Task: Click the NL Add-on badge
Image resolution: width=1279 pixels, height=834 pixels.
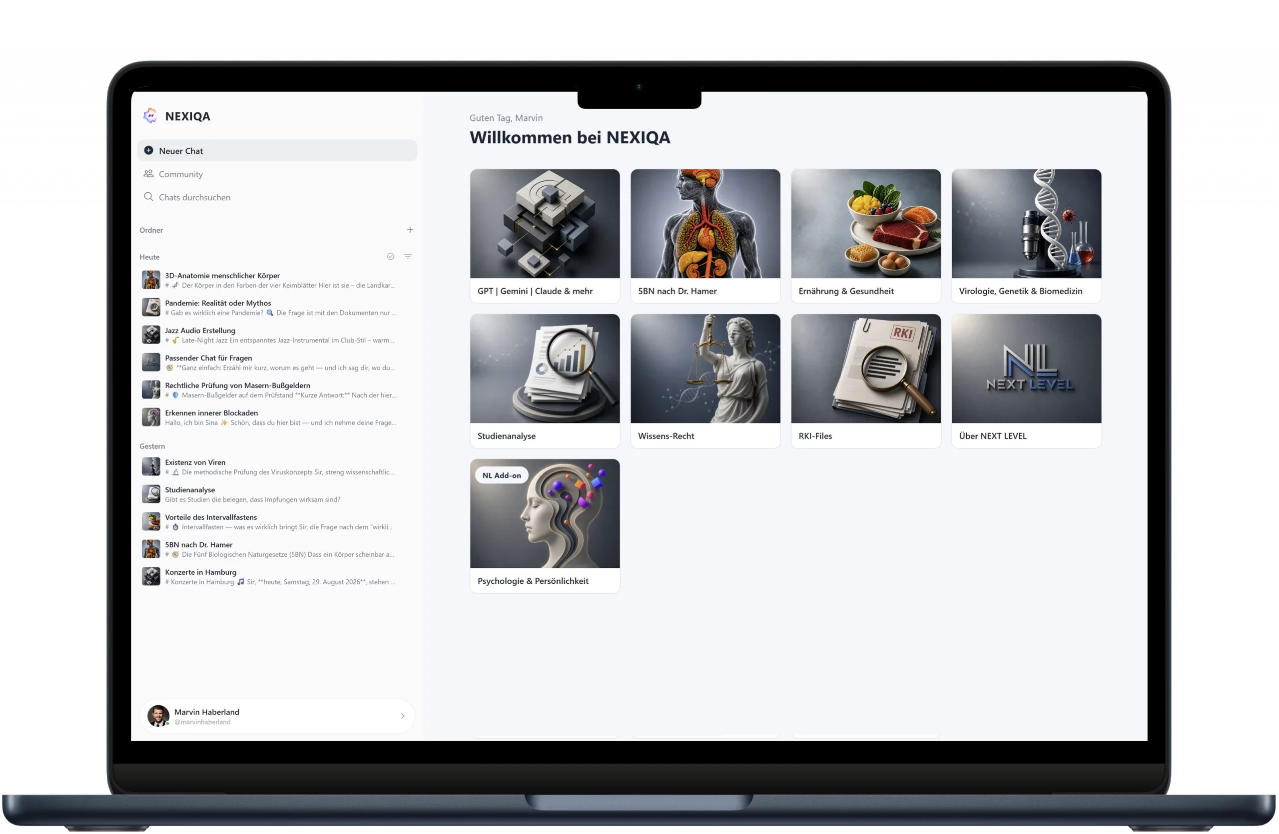Action: click(502, 475)
